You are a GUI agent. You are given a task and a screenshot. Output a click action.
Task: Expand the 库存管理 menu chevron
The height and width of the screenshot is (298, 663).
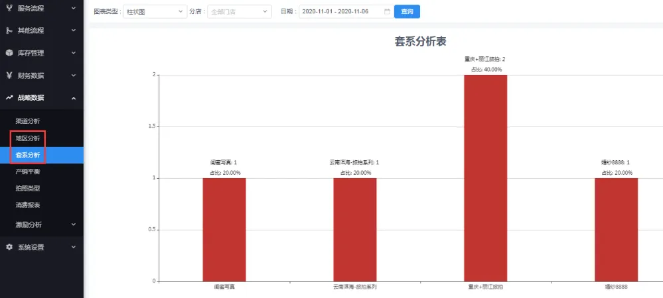click(x=73, y=53)
